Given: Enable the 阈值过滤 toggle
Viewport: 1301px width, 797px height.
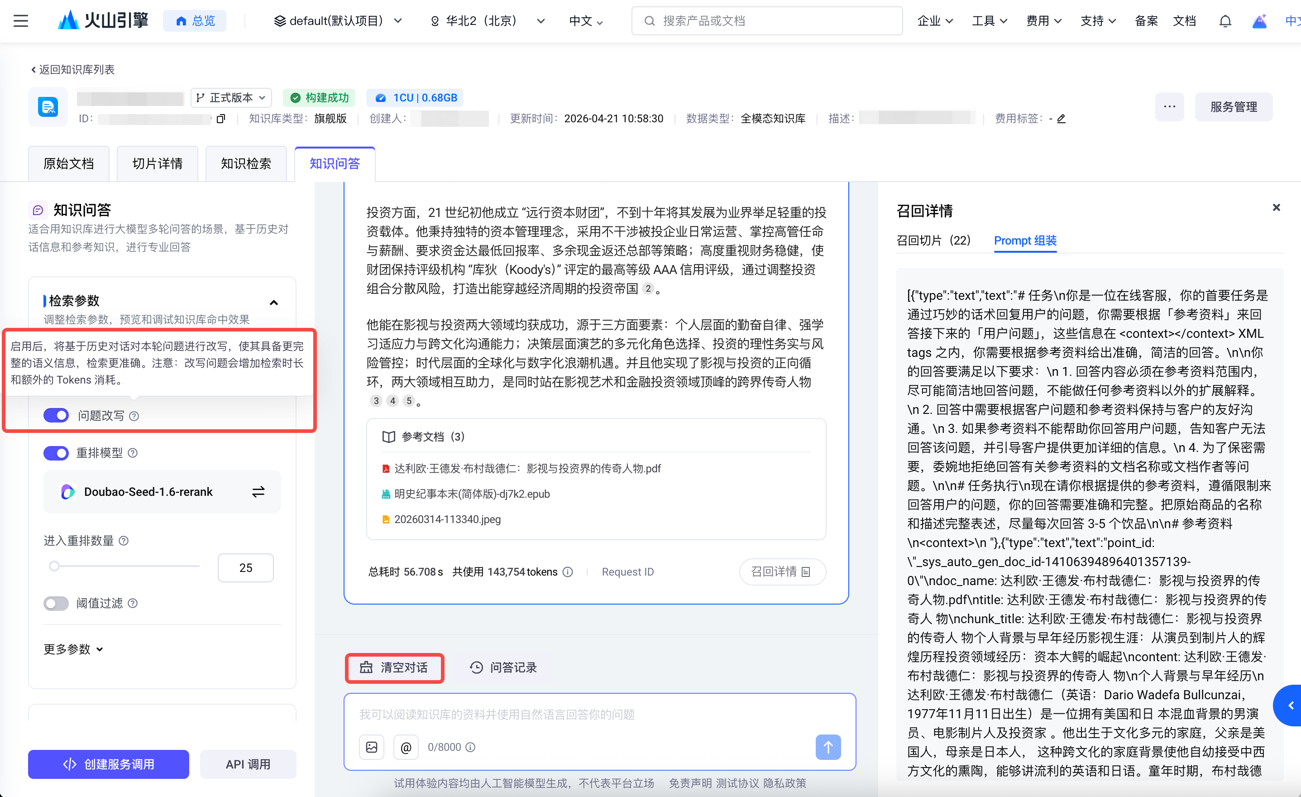Looking at the screenshot, I should pyautogui.click(x=57, y=603).
